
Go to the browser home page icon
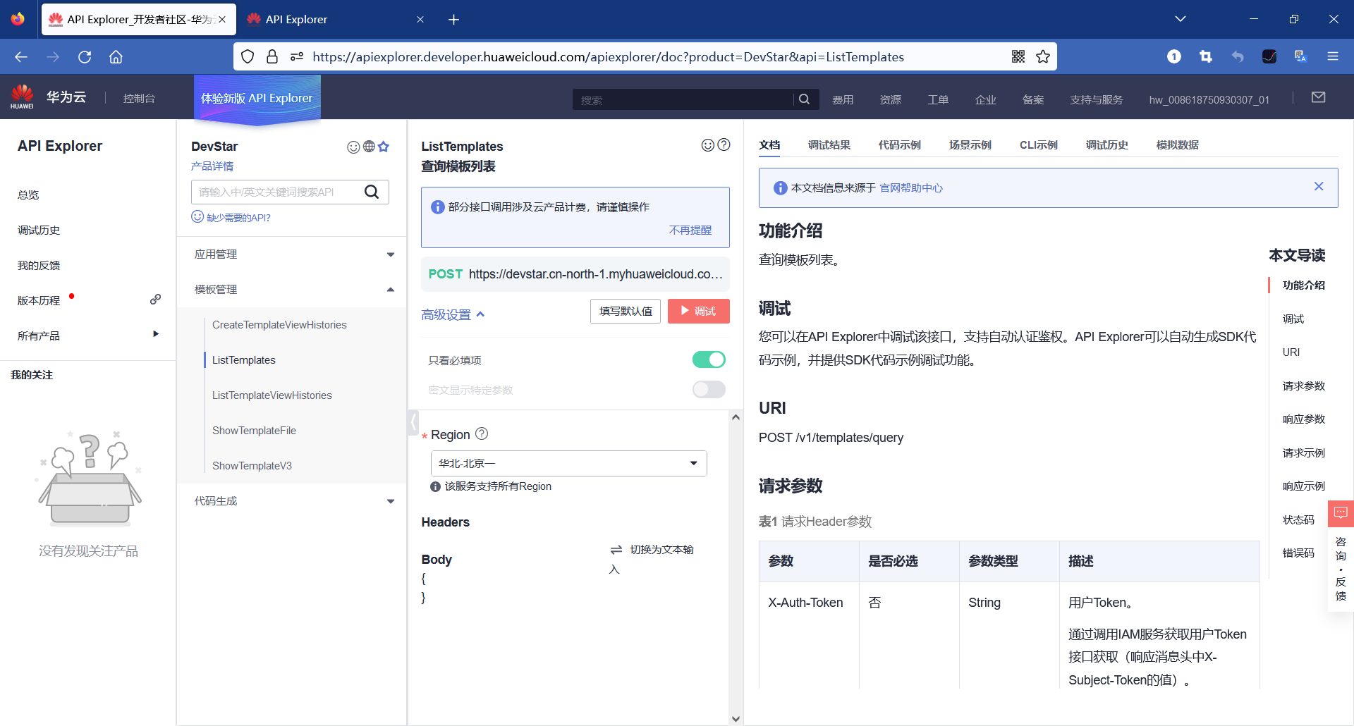pyautogui.click(x=116, y=57)
